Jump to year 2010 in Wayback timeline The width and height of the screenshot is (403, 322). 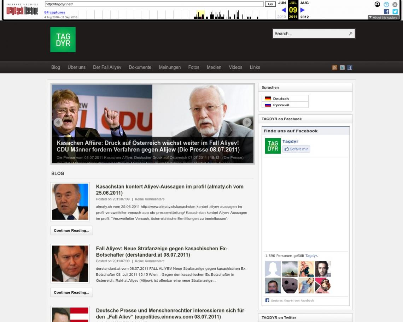(281, 17)
